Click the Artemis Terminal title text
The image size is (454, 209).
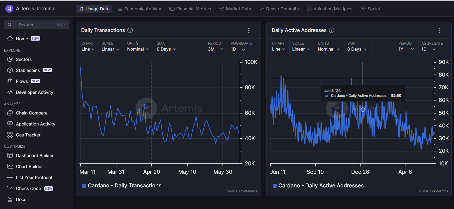coord(36,9)
